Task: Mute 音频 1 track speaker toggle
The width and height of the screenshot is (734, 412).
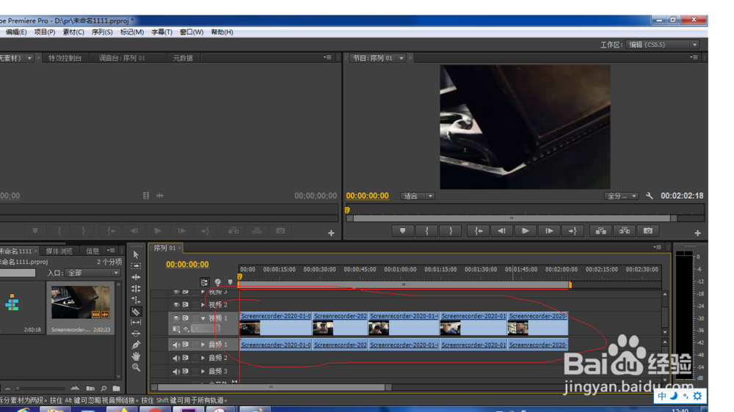Action: tap(176, 345)
